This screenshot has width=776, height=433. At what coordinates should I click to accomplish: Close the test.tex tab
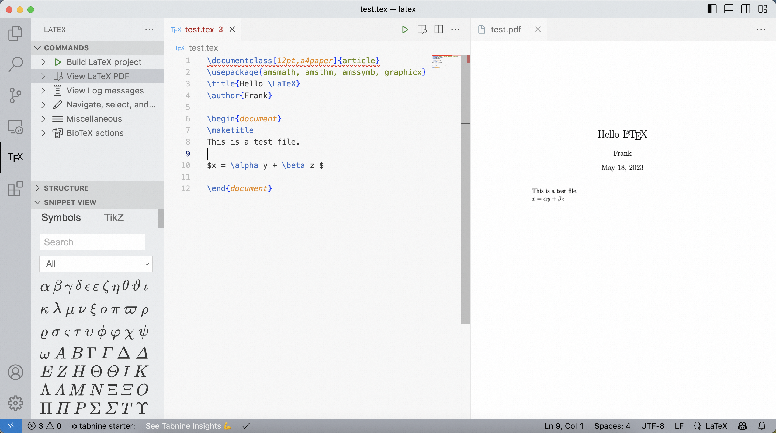[232, 30]
